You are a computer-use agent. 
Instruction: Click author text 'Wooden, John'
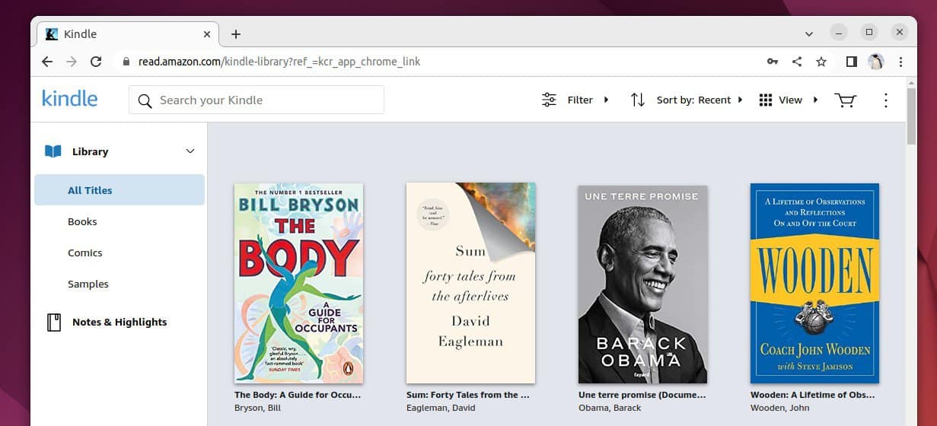point(779,408)
